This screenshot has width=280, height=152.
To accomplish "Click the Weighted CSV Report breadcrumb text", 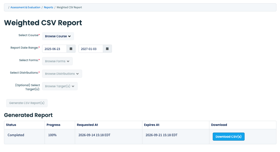I will [x=69, y=7].
